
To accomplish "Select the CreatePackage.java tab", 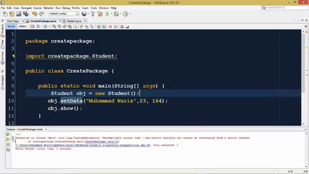I will 43,21.
